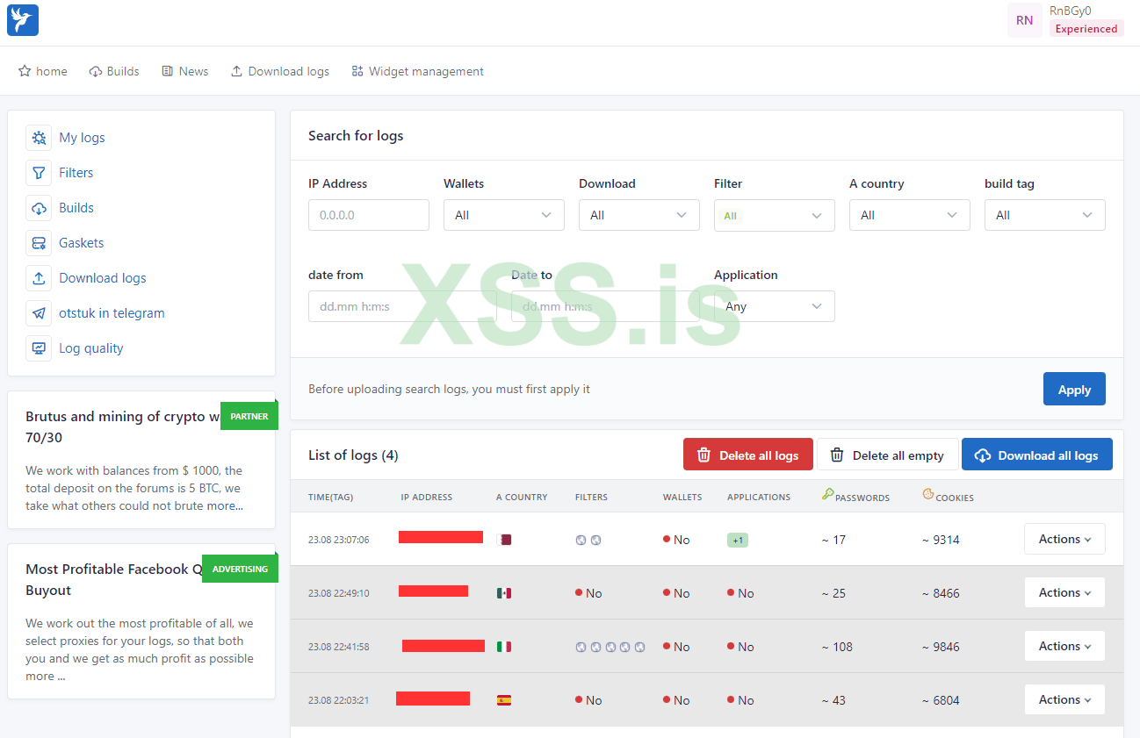Image resolution: width=1140 pixels, height=738 pixels.
Task: Click the cookie icon beside the Cookies header
Action: pos(928,495)
